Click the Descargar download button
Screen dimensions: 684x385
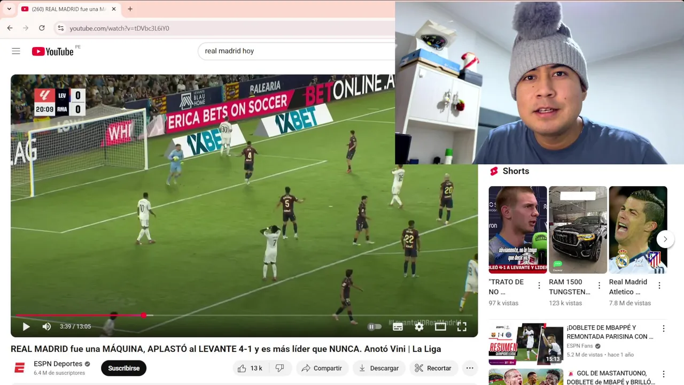click(379, 368)
